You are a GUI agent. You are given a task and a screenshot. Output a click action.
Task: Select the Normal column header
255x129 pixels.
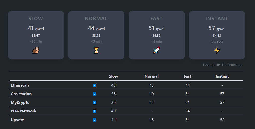pos(152,76)
